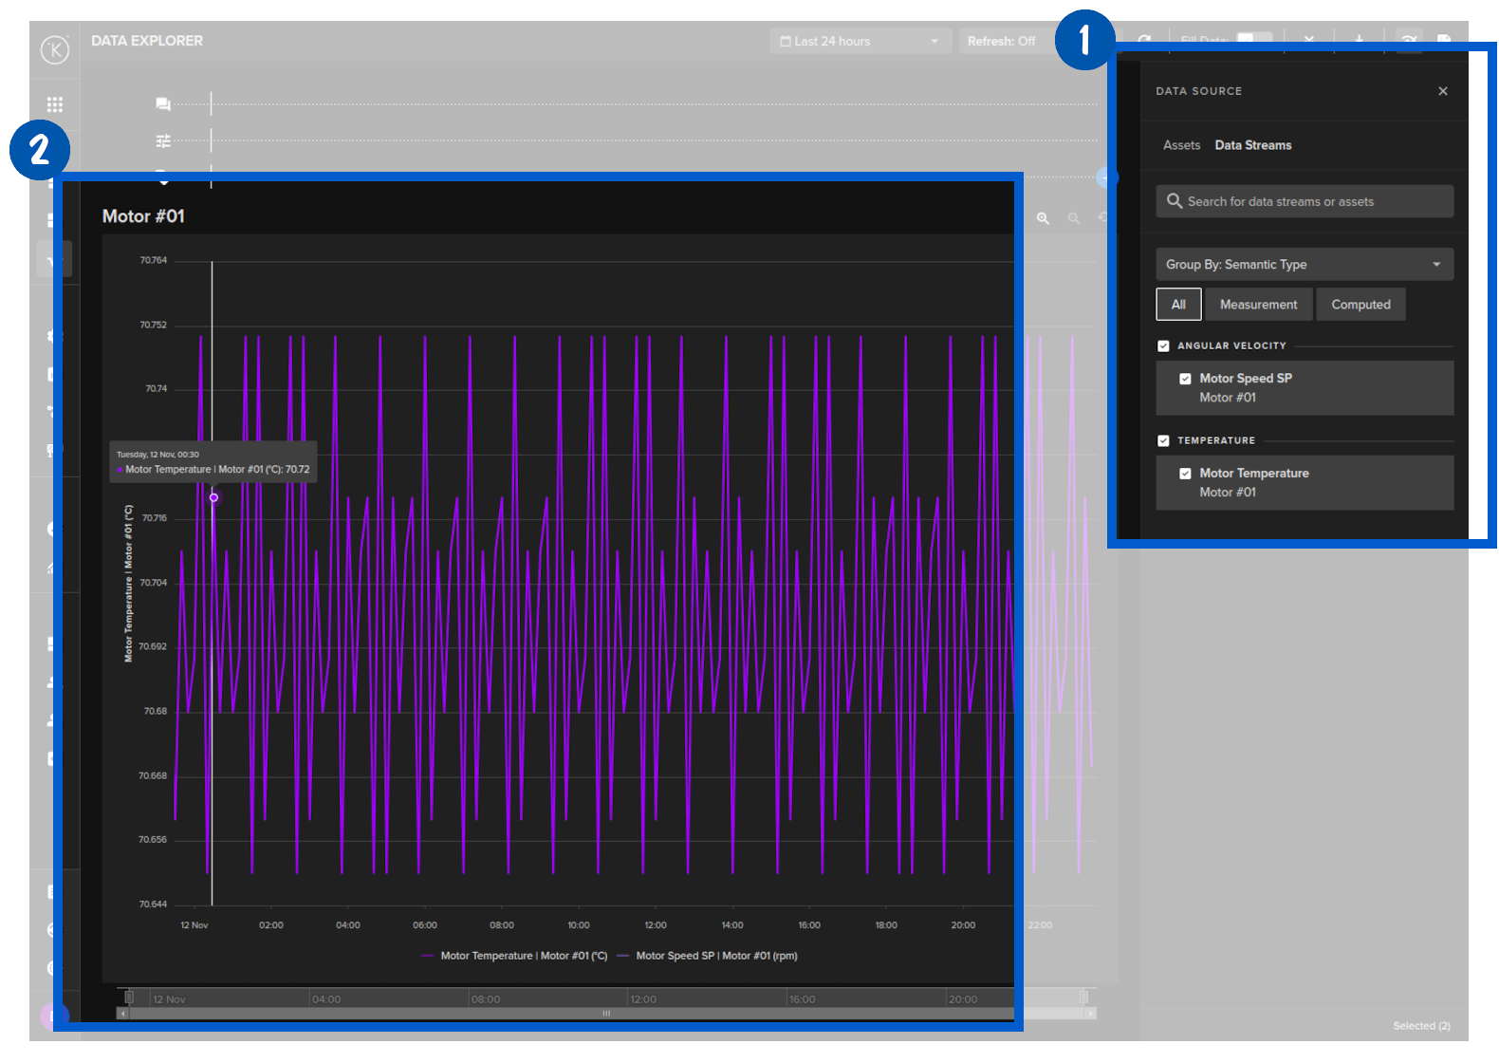Open the apps grid menu icon
1499x1063 pixels.
55,104
